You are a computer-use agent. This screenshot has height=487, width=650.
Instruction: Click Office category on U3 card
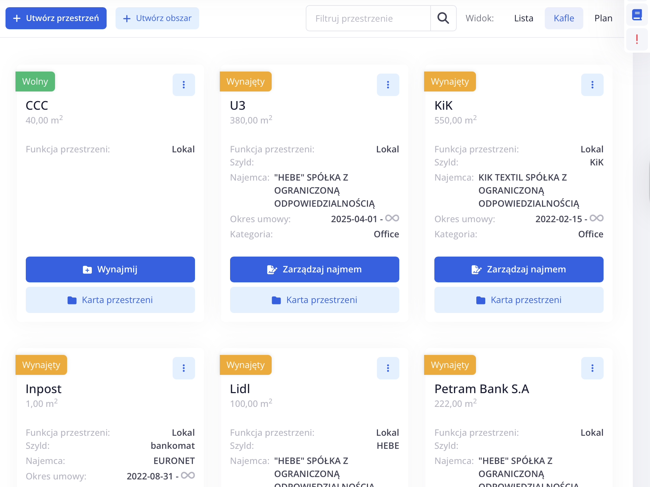[387, 234]
